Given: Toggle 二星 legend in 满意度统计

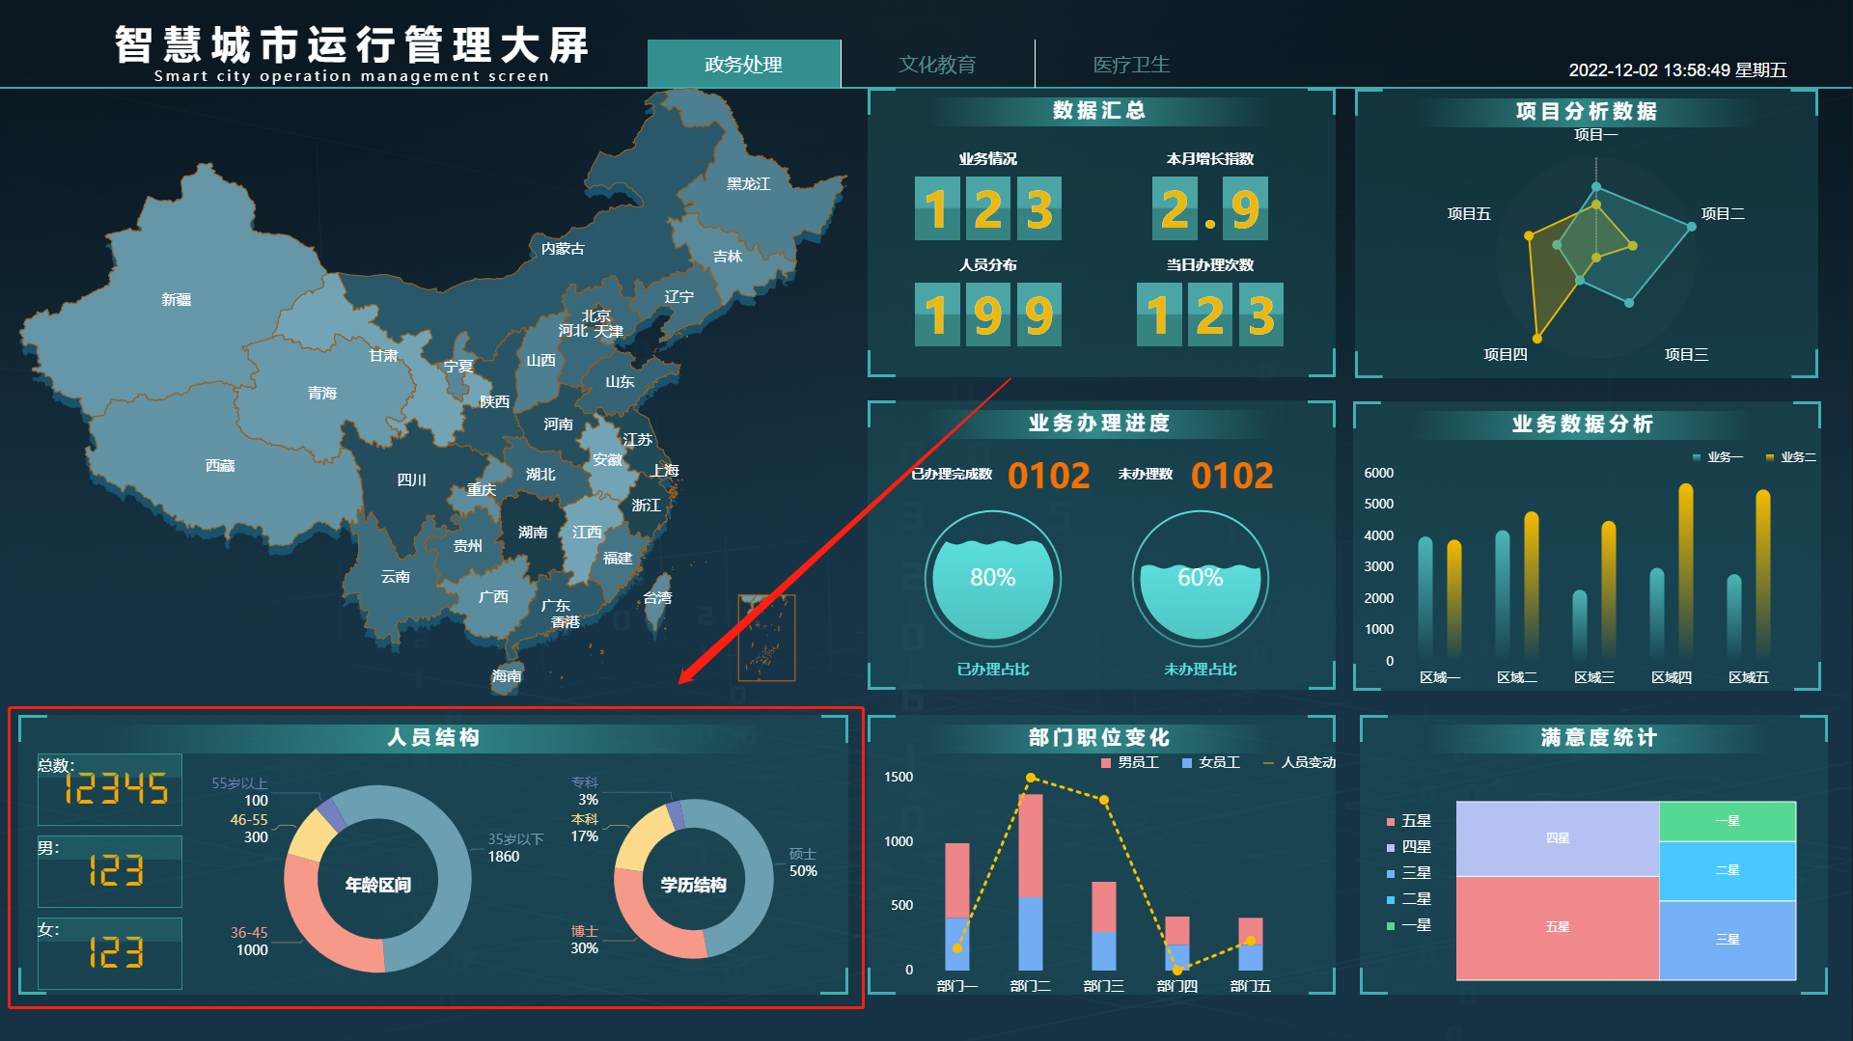Looking at the screenshot, I should [x=1409, y=899].
